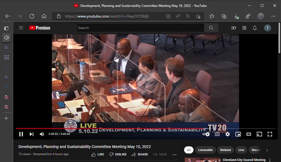Like the video

tap(98, 154)
